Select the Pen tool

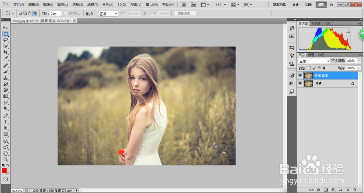5,116
